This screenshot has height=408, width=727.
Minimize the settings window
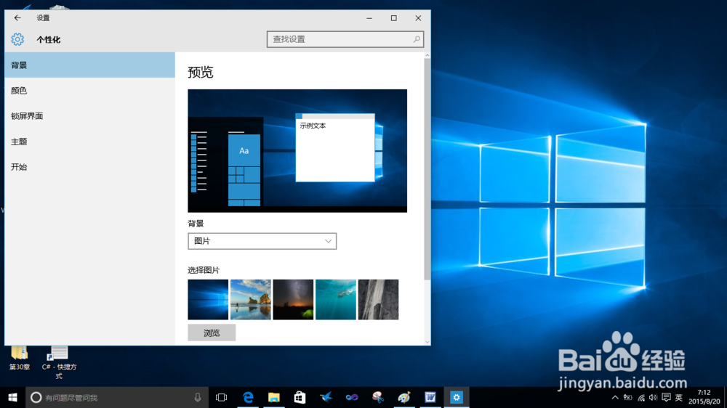[369, 18]
